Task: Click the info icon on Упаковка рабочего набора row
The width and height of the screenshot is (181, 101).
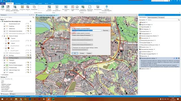Action: 176,58
